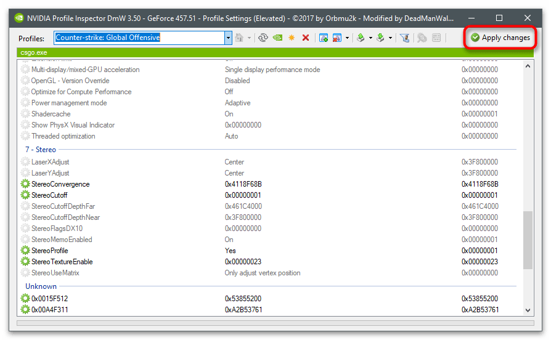The height and width of the screenshot is (340, 551).
Task: Click gray gear icon beside LaserXAdjust
Action: tap(25, 162)
